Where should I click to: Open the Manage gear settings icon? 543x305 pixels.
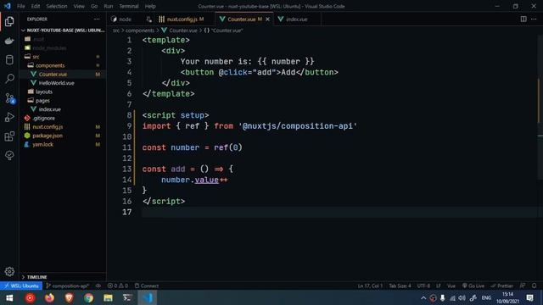tap(9, 271)
